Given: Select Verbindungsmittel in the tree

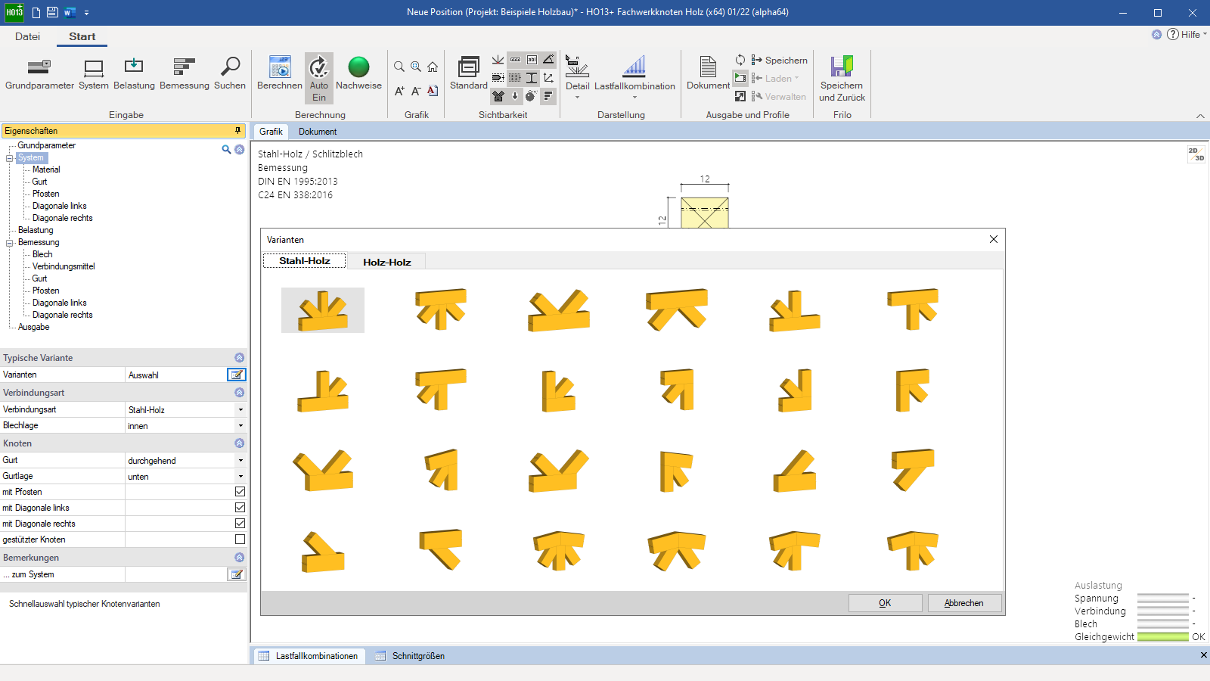Looking at the screenshot, I should (64, 266).
